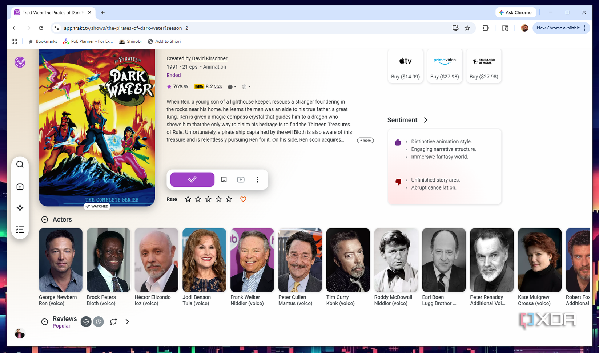Buy on Prime Video for $27.98
This screenshot has width=599, height=353.
445,66
